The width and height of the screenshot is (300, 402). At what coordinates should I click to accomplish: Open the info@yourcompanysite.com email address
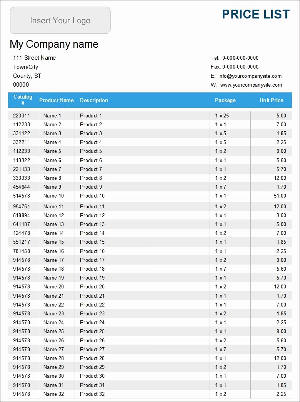(250, 76)
